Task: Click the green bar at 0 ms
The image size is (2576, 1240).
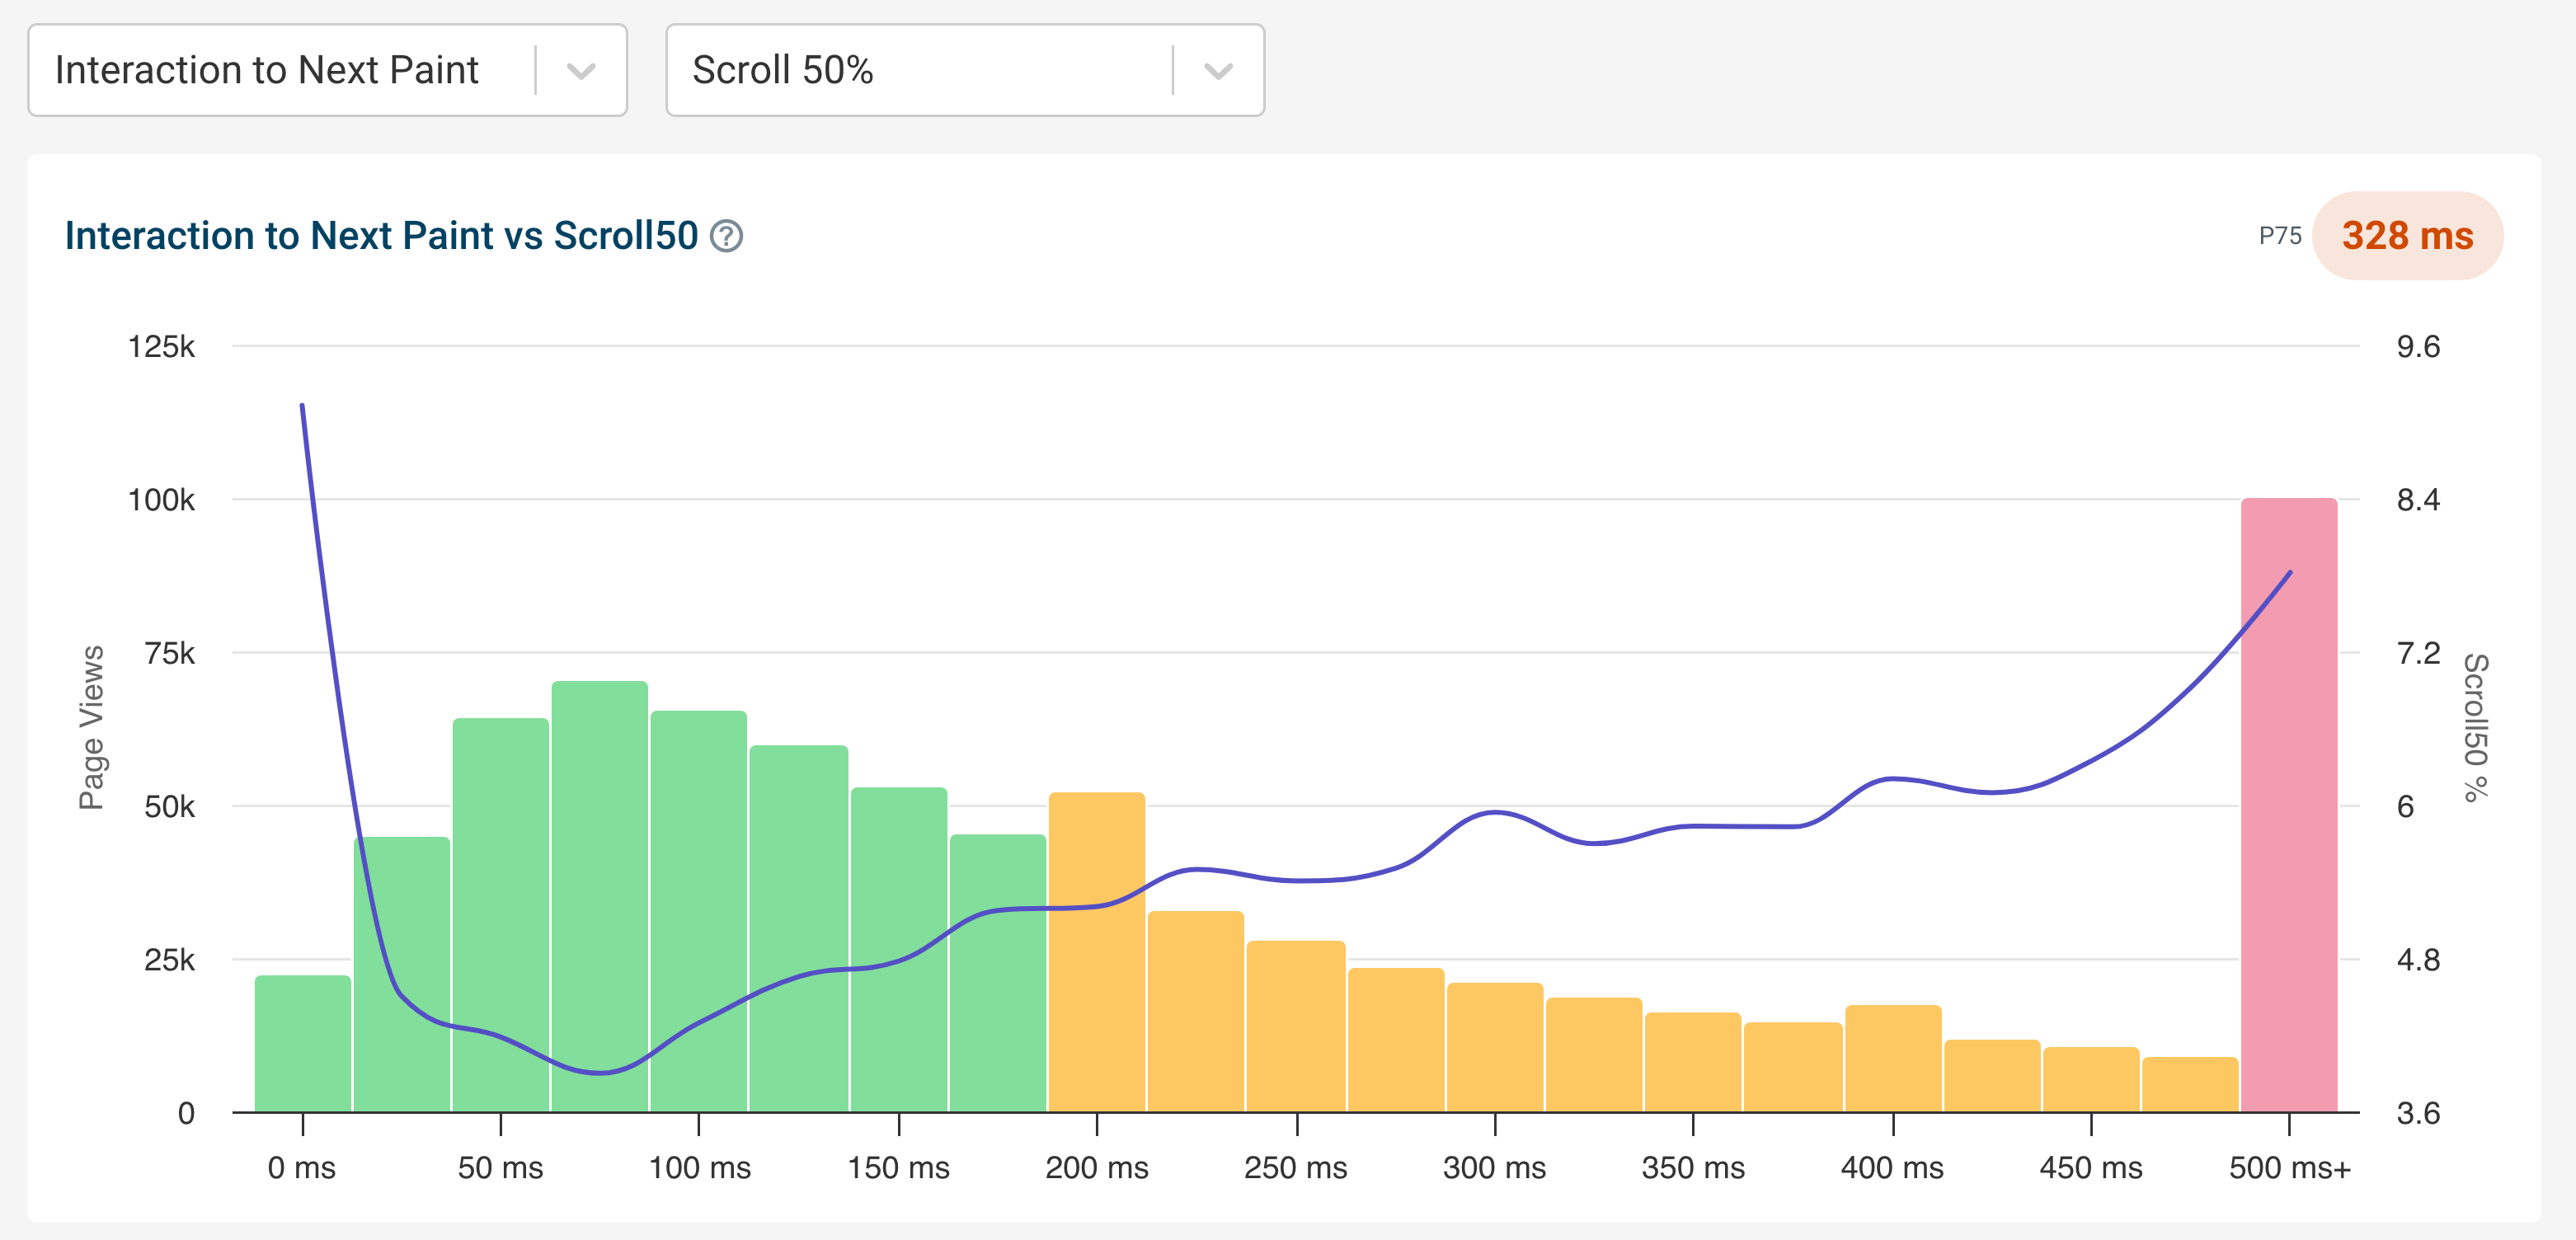Action: pyautogui.click(x=303, y=1043)
